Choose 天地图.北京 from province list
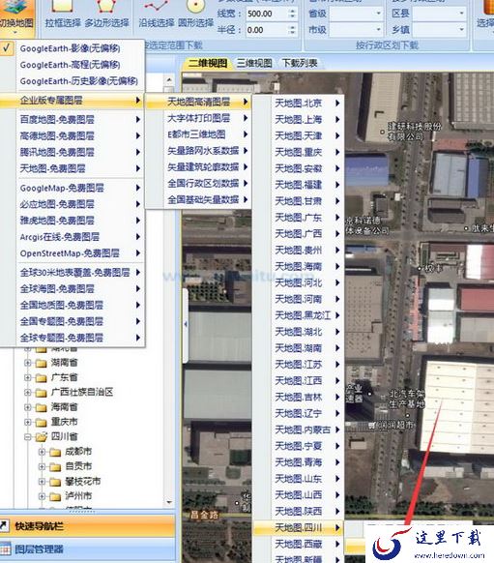The height and width of the screenshot is (563, 494). [298, 104]
